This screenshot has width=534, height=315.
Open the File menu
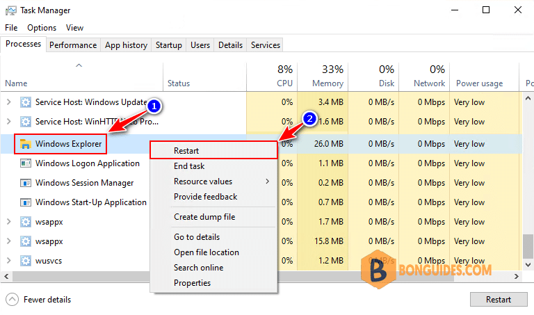point(11,28)
